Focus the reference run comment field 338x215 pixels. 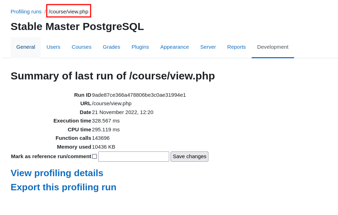[x=134, y=156]
